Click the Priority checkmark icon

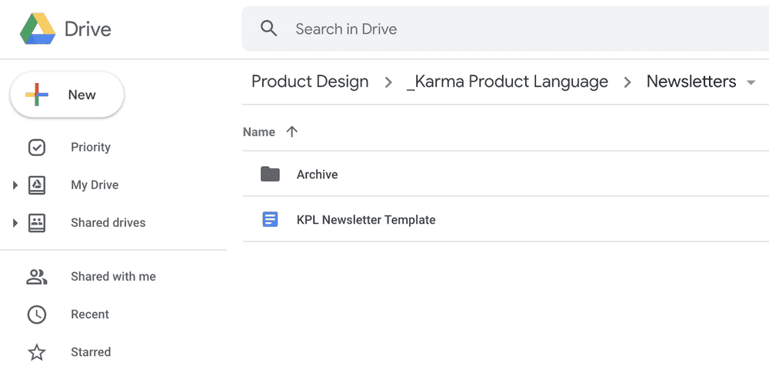point(37,148)
